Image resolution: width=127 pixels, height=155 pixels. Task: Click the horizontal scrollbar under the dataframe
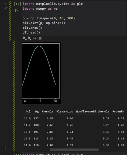[x=74, y=150]
